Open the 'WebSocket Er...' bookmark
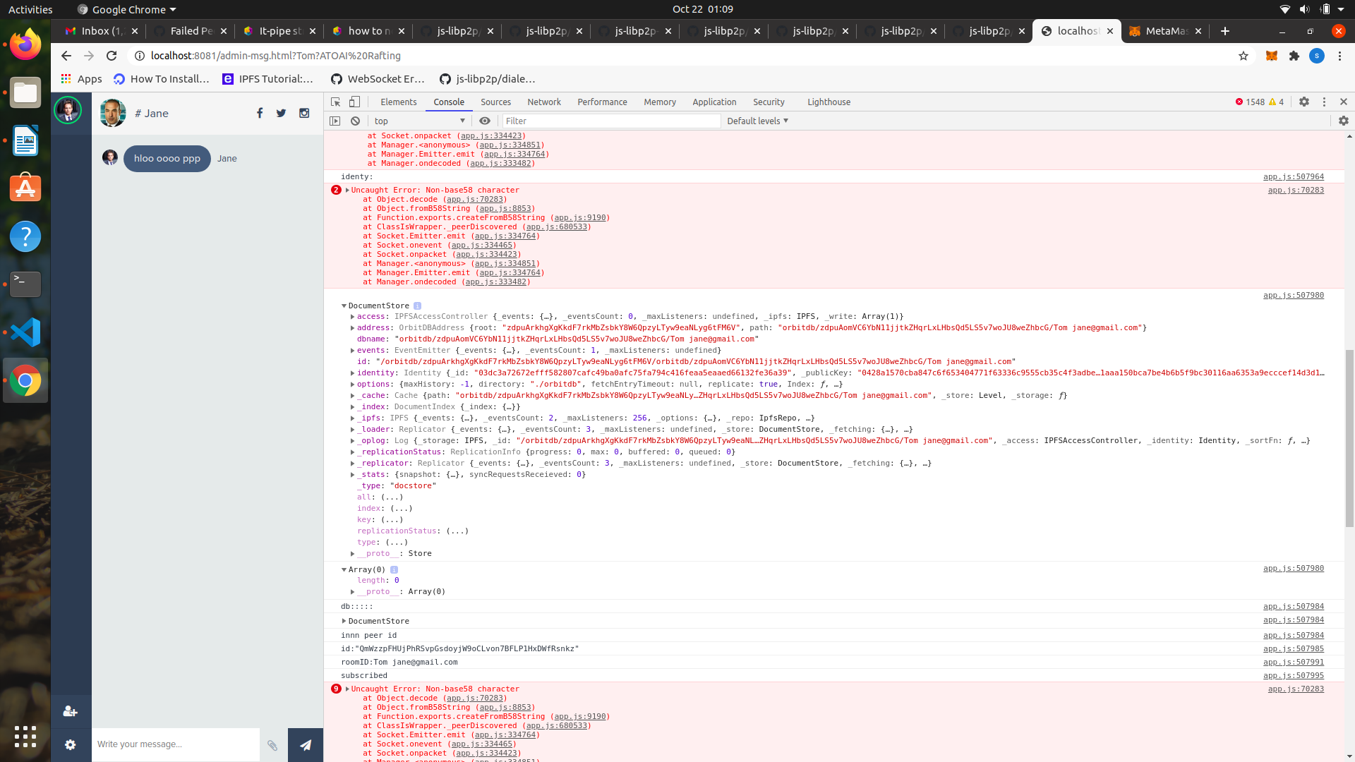 tap(378, 79)
